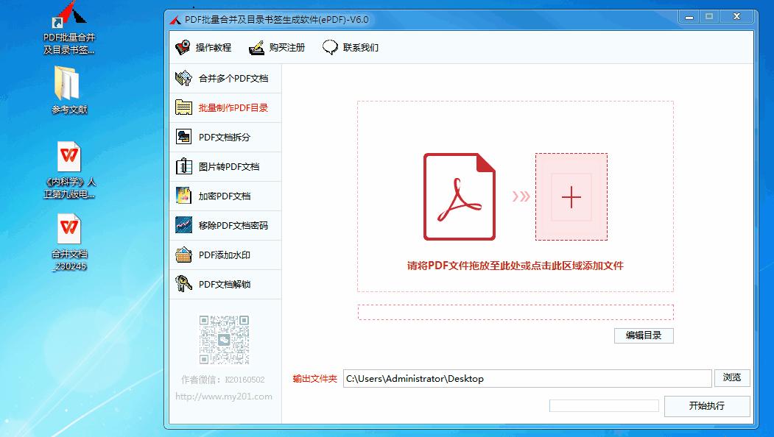
Task: Select the PDF添加水印 function
Action: click(x=224, y=255)
